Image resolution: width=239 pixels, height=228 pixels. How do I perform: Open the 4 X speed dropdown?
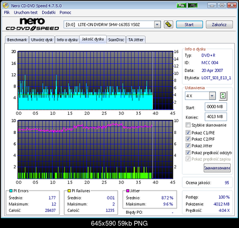(x=212, y=96)
